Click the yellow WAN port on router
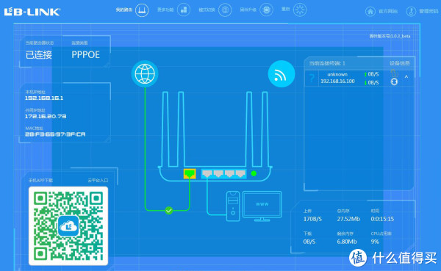 [x=190, y=174]
